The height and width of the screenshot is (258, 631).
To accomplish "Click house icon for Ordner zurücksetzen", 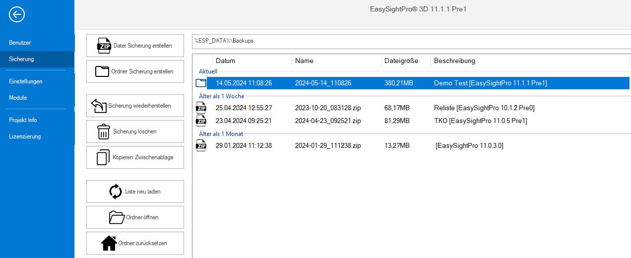I will pyautogui.click(x=109, y=243).
